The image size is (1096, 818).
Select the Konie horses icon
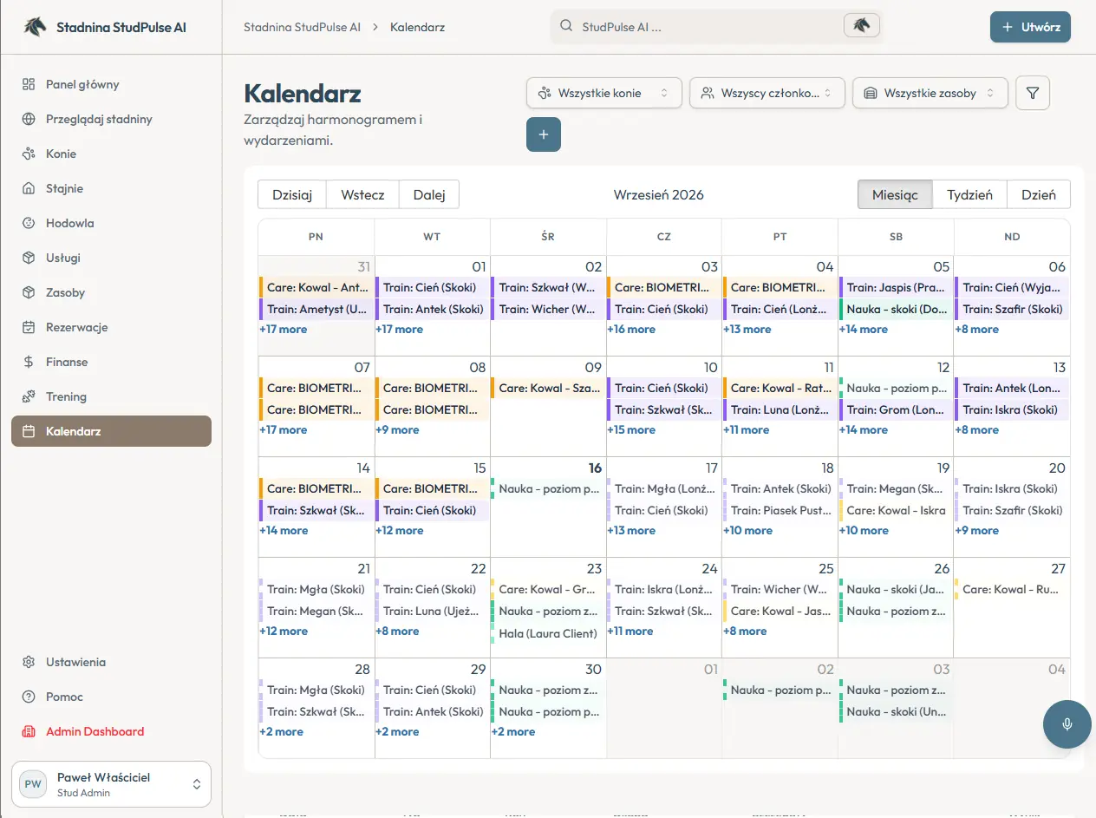pos(29,154)
